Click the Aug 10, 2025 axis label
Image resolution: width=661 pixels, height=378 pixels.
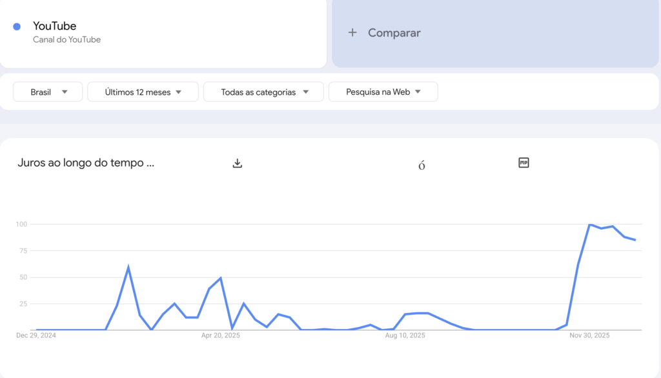pos(405,335)
